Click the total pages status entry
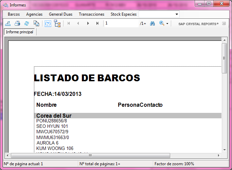Viewport: 232px width, 170px height. (x=100, y=164)
